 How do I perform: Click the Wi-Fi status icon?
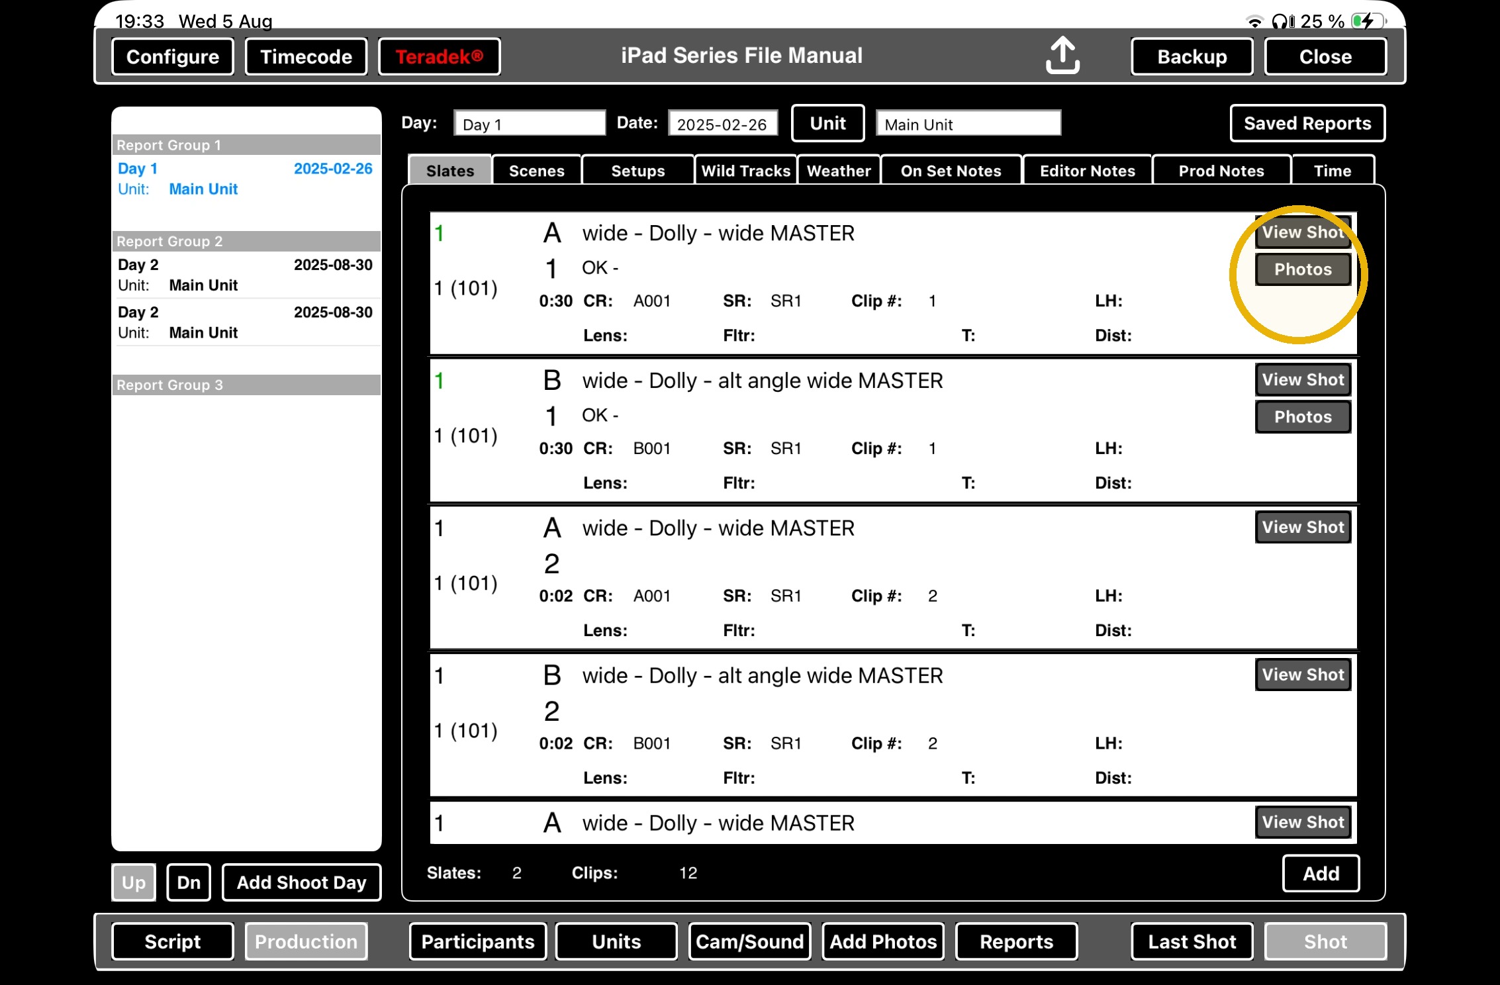coord(1254,22)
